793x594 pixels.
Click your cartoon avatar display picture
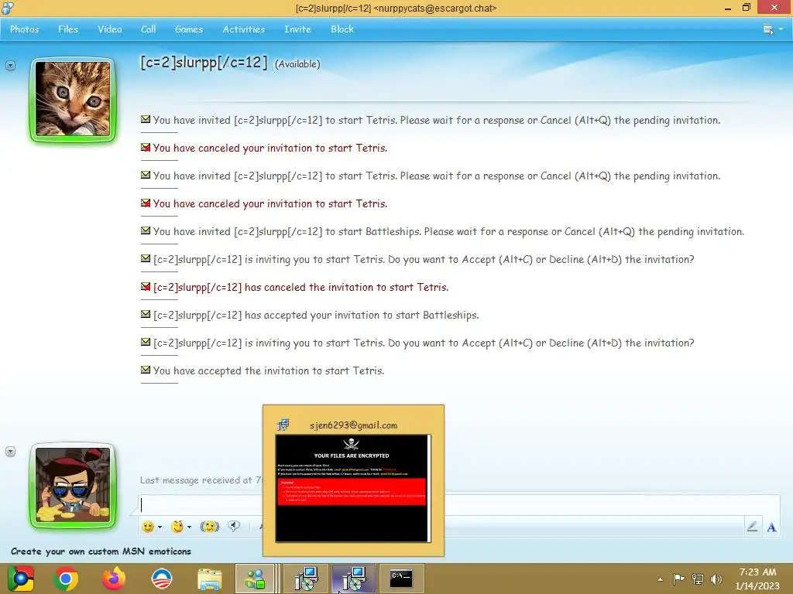pos(73,485)
